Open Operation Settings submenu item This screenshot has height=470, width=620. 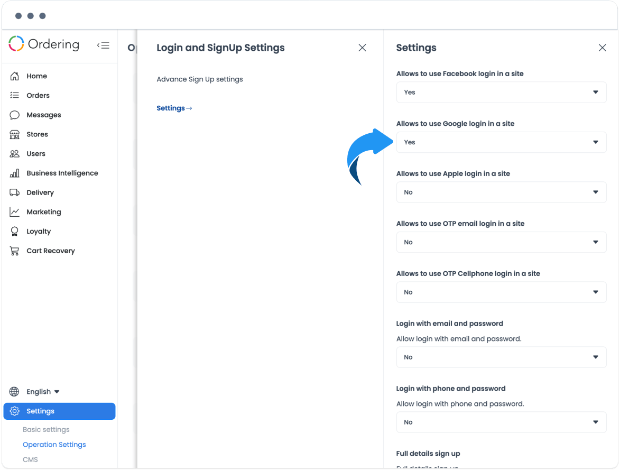point(54,445)
